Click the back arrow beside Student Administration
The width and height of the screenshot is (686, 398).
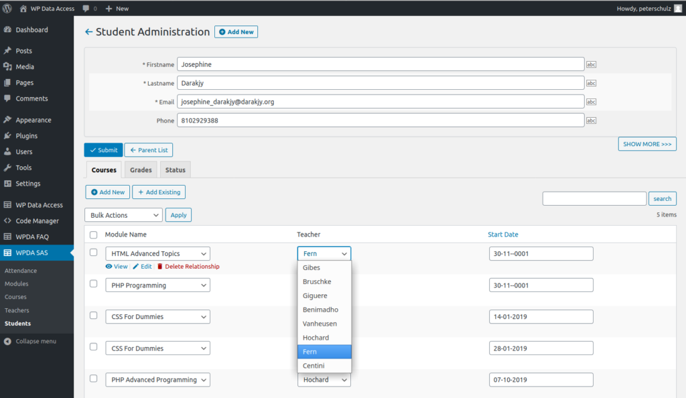tap(89, 32)
